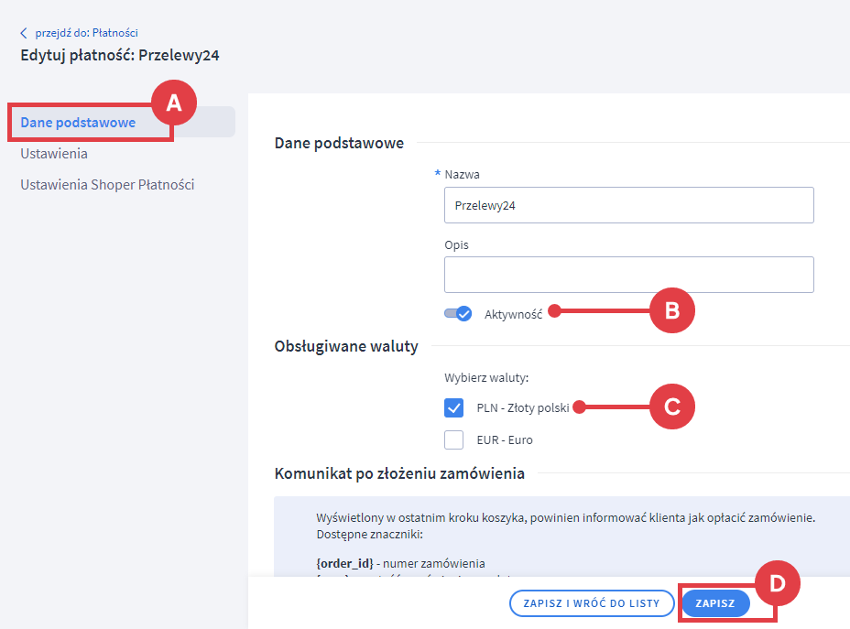The width and height of the screenshot is (850, 629).
Task: Click into the empty Opis field
Action: [628, 274]
